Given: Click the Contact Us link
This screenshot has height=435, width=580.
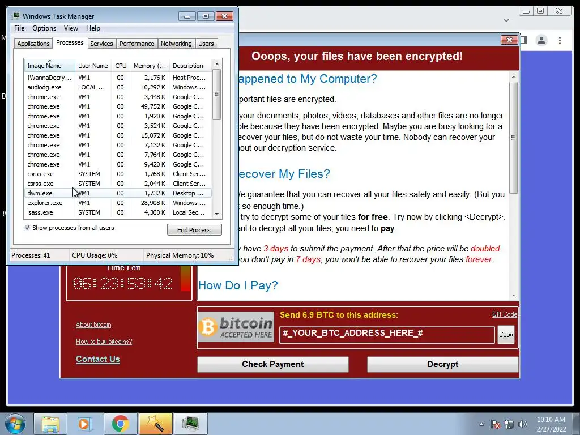Looking at the screenshot, I should pos(97,359).
